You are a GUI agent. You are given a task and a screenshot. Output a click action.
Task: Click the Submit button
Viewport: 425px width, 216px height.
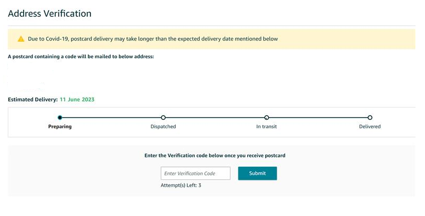click(x=258, y=173)
